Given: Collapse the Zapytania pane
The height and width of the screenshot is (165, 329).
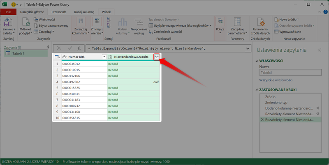Looking at the screenshot, I should (48, 47).
